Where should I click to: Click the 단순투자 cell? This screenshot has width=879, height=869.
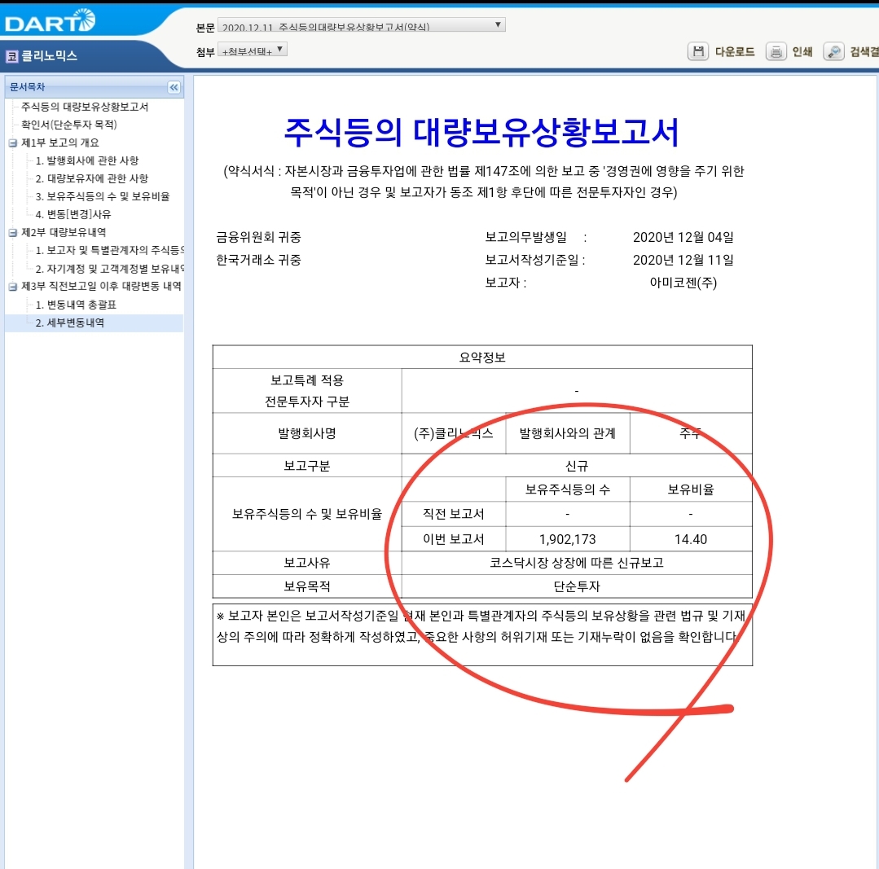tap(577, 586)
